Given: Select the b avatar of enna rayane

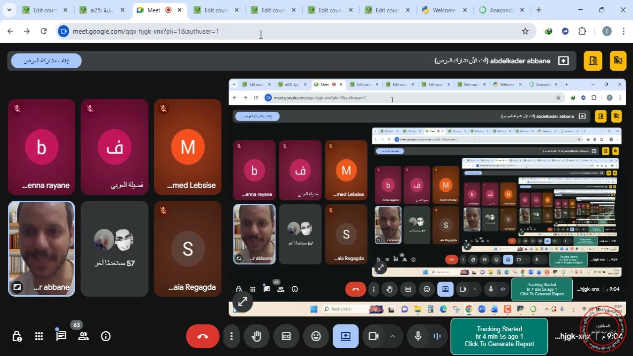Looking at the screenshot, I should [42, 147].
